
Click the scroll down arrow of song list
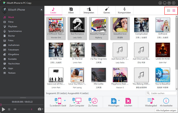pyautogui.click(x=177, y=89)
